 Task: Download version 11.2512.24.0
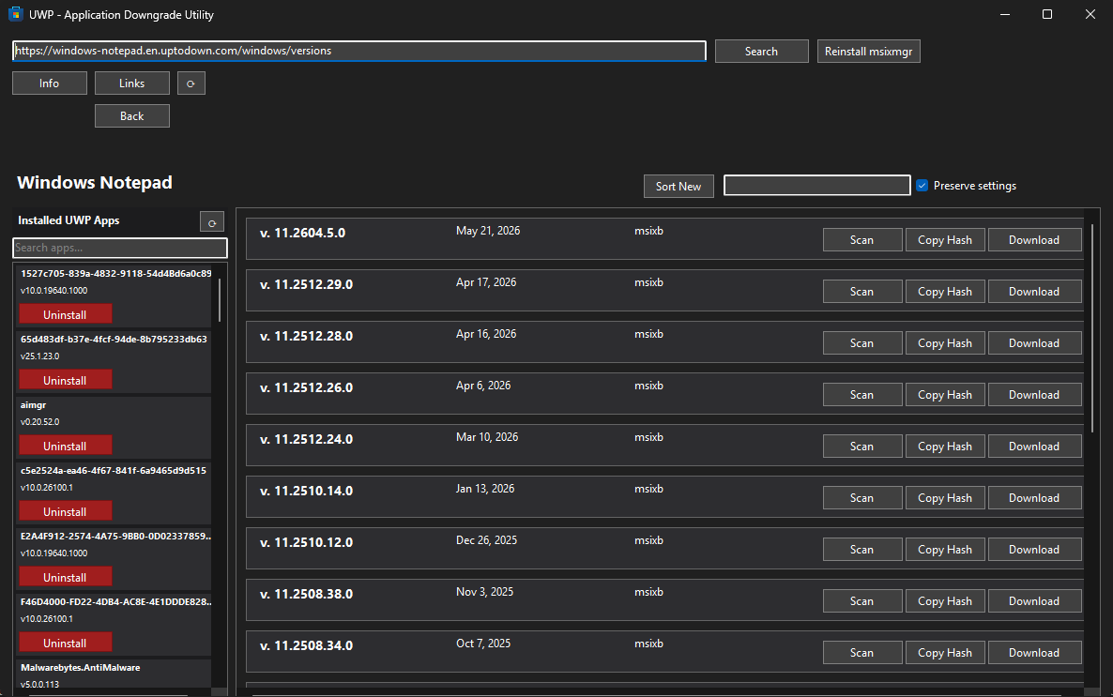[1034, 447]
